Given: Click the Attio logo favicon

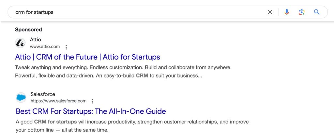Looking at the screenshot, I should click(20, 43).
